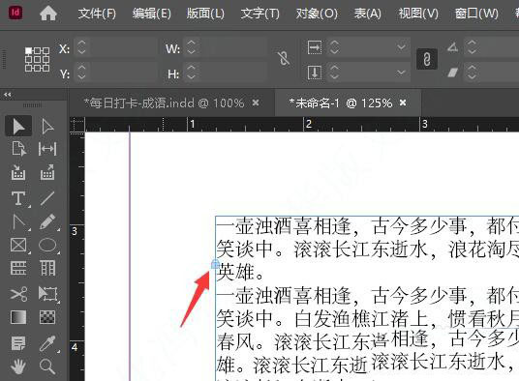Image resolution: width=519 pixels, height=381 pixels.
Task: Select the Gradient Feather tool
Action: point(47,317)
